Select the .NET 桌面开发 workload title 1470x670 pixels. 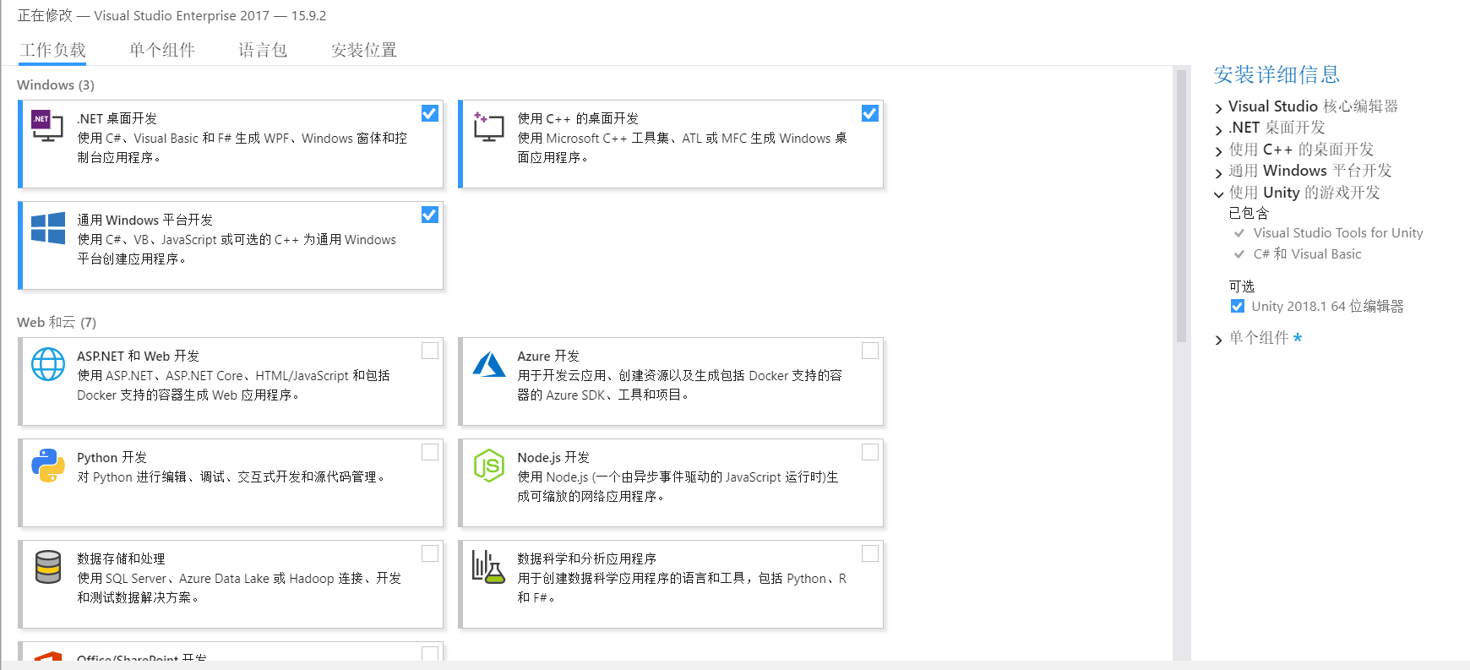click(117, 118)
